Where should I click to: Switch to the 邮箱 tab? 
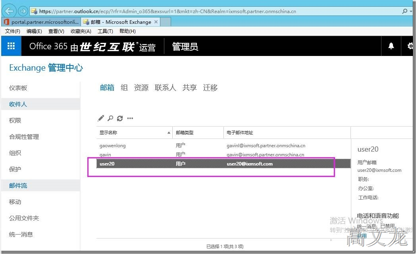coord(107,87)
